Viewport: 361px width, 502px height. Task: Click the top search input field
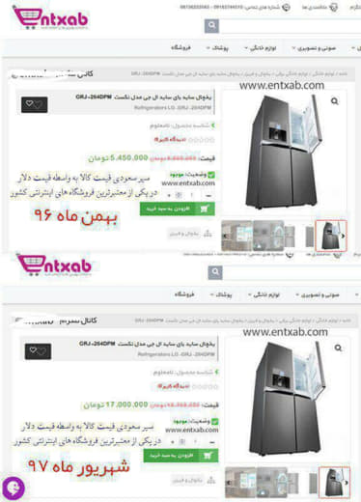[291, 26]
